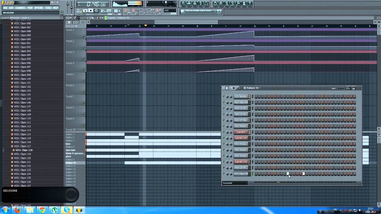Open the OPTIONS menu
Image resolution: width=381 pixels, height=214 pixels.
pyautogui.click(x=39, y=8)
